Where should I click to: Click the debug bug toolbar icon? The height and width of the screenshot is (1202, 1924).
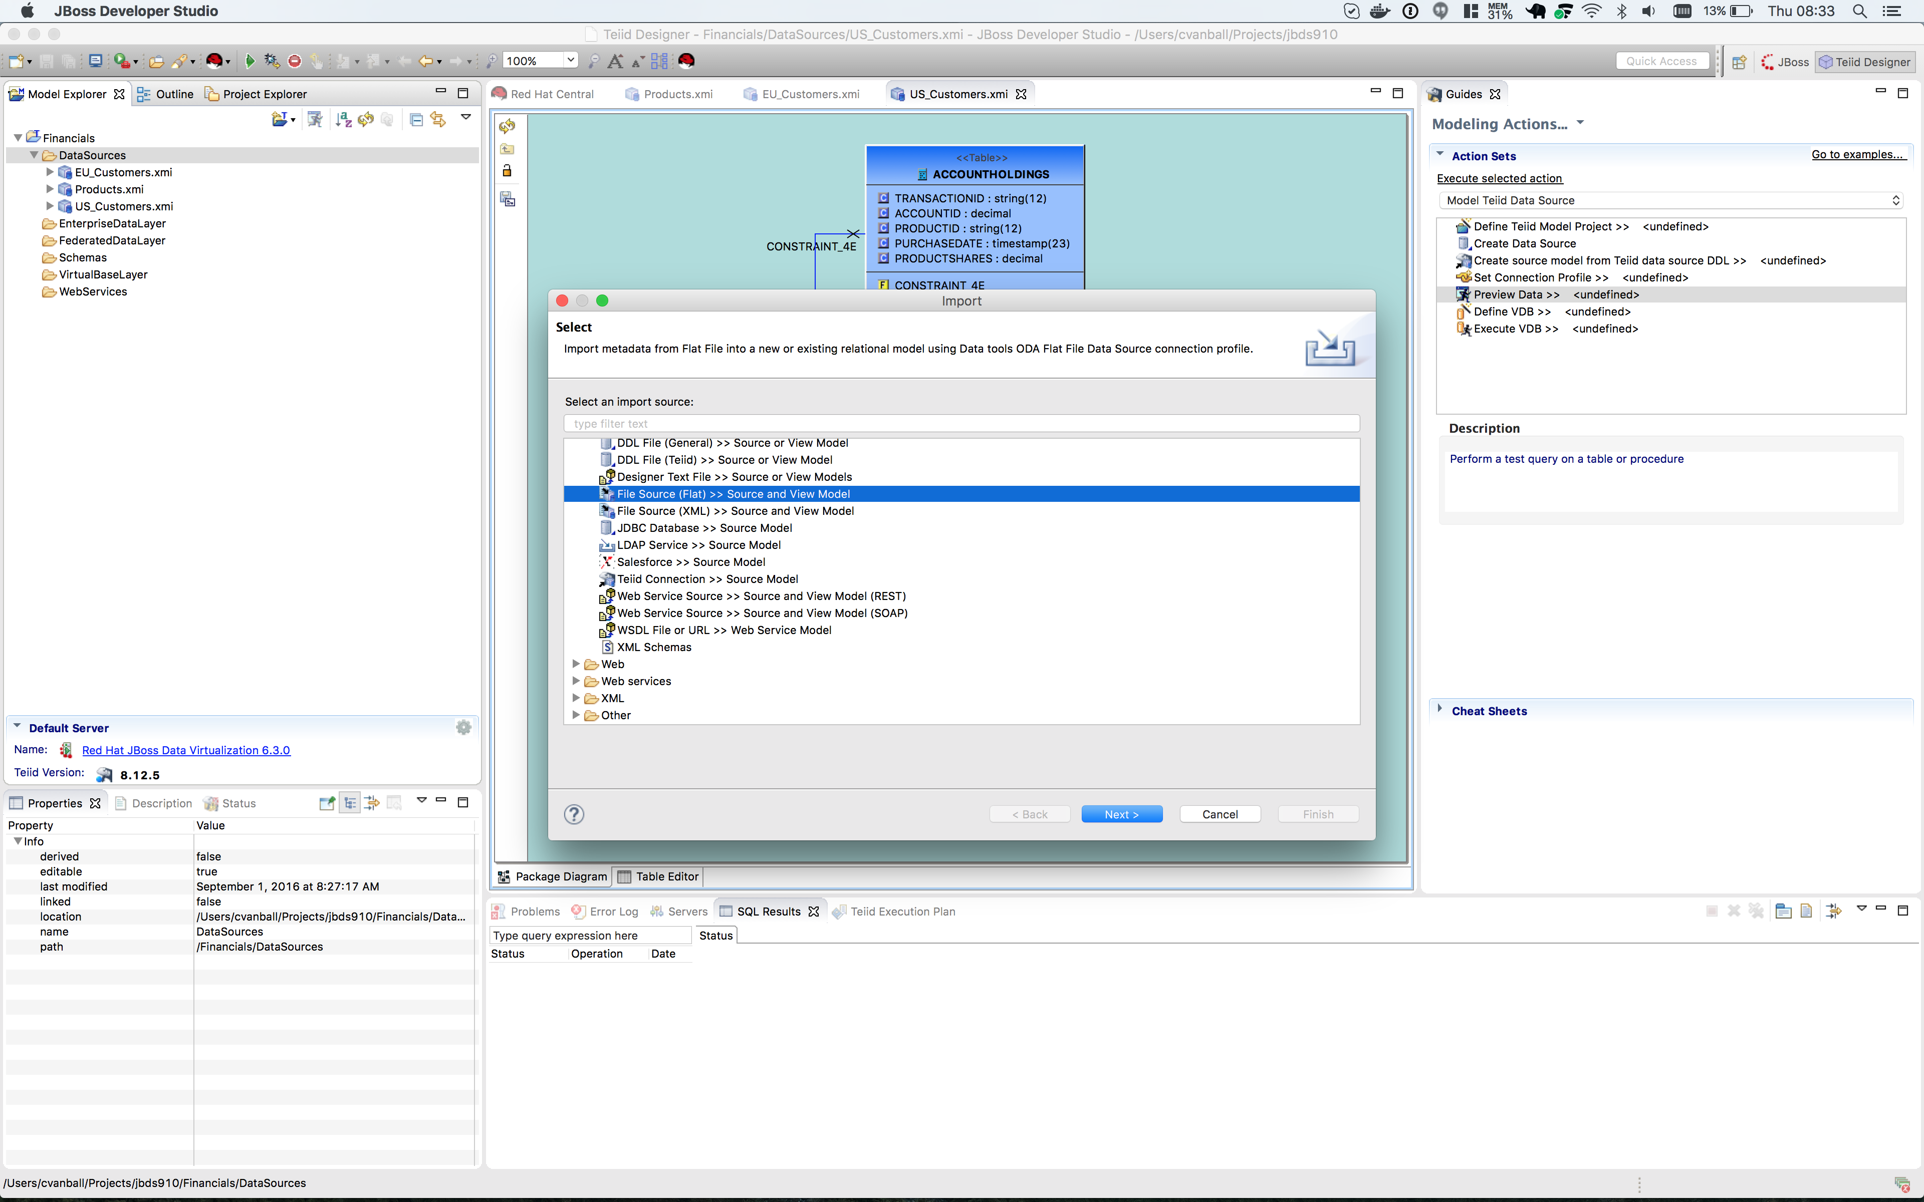tap(271, 61)
